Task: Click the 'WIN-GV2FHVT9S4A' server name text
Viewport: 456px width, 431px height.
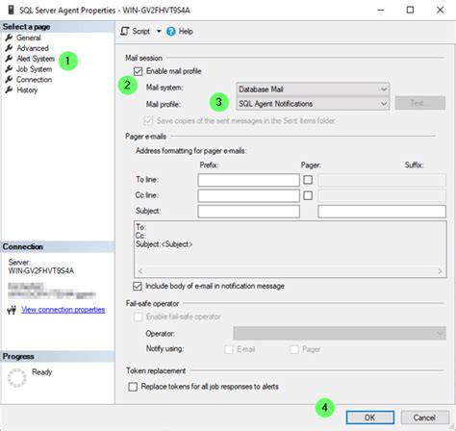Action: 41,271
